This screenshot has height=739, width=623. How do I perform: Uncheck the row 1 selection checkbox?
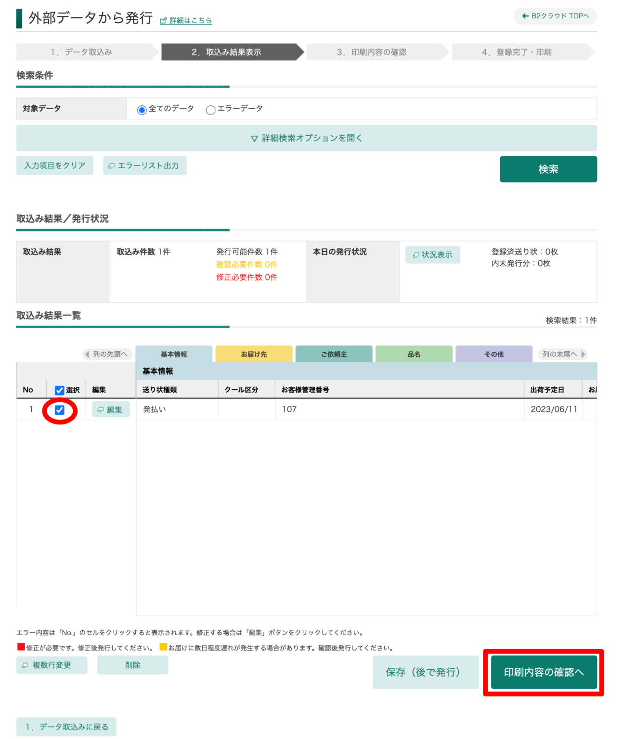tap(59, 409)
